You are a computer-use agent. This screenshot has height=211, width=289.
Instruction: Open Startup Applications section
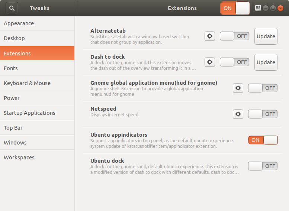pyautogui.click(x=37, y=113)
